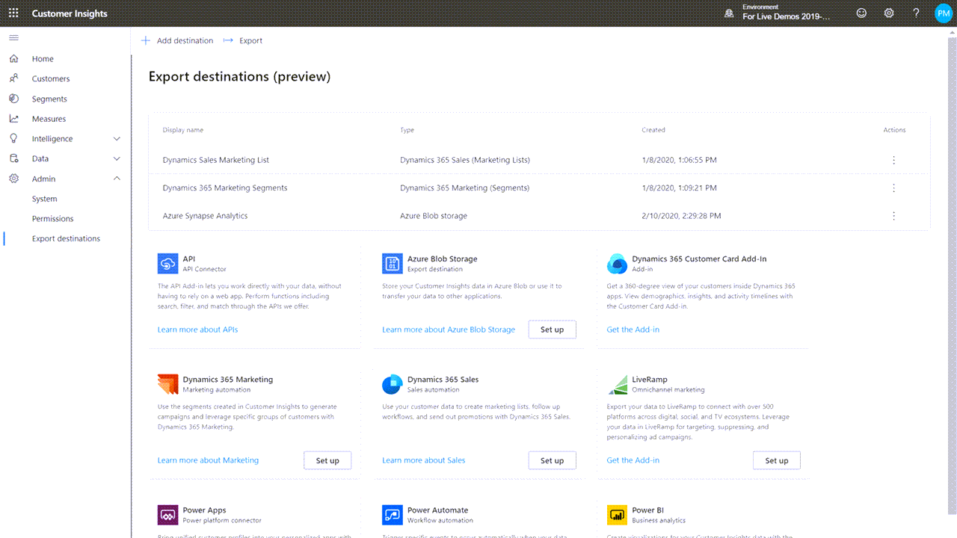This screenshot has width=957, height=538.
Task: Click the PM user avatar
Action: [x=943, y=13]
